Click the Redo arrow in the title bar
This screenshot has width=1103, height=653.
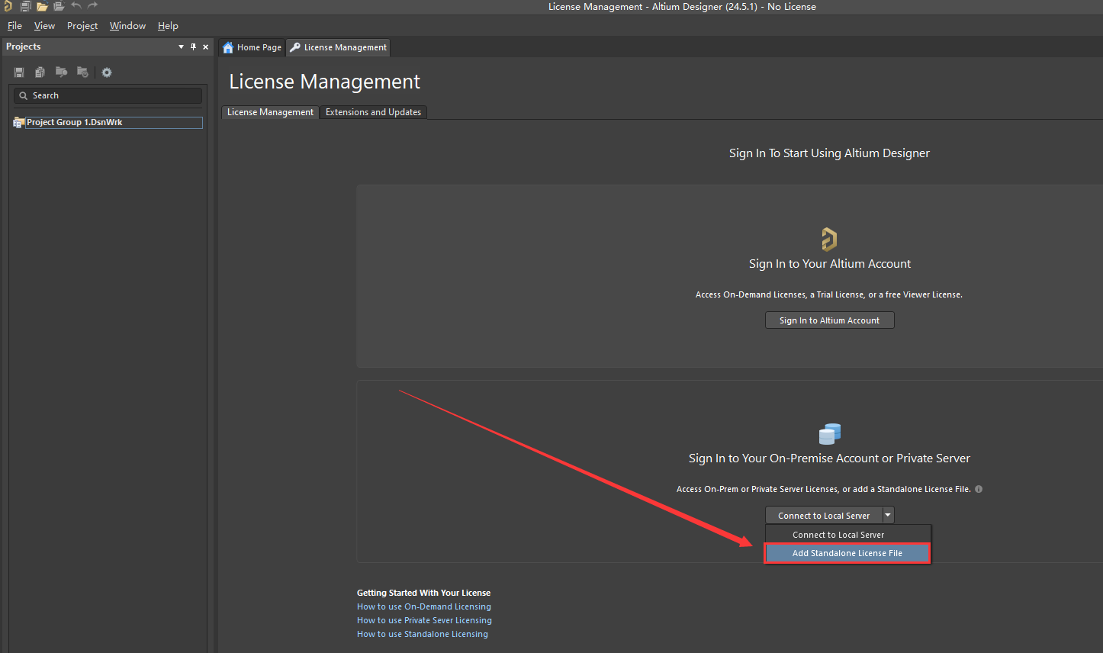point(92,6)
